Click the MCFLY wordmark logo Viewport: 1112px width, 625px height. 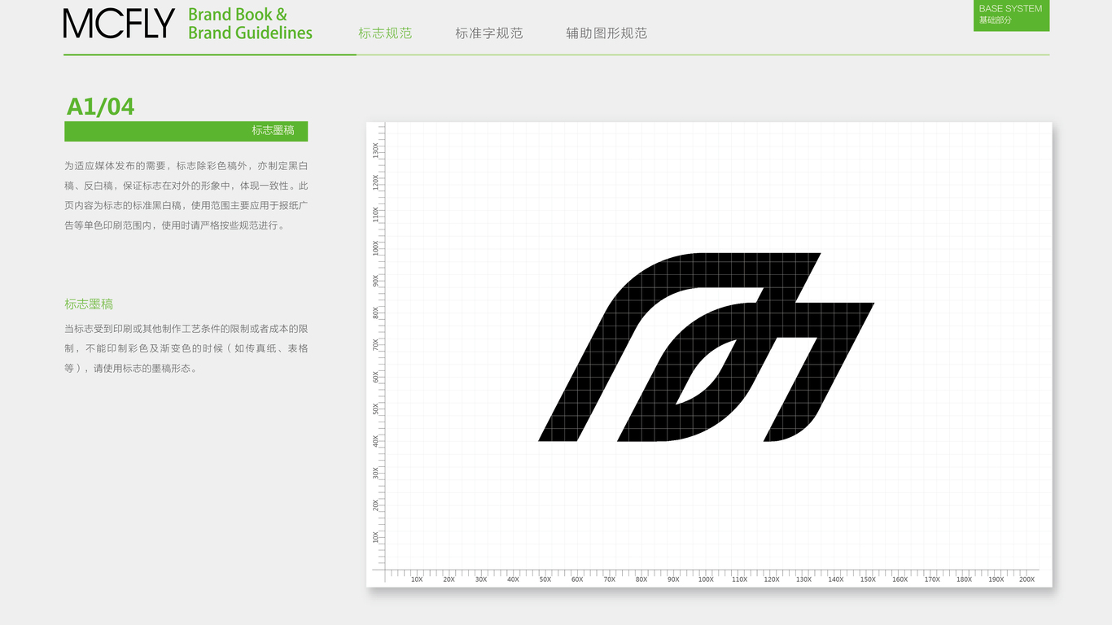click(119, 24)
